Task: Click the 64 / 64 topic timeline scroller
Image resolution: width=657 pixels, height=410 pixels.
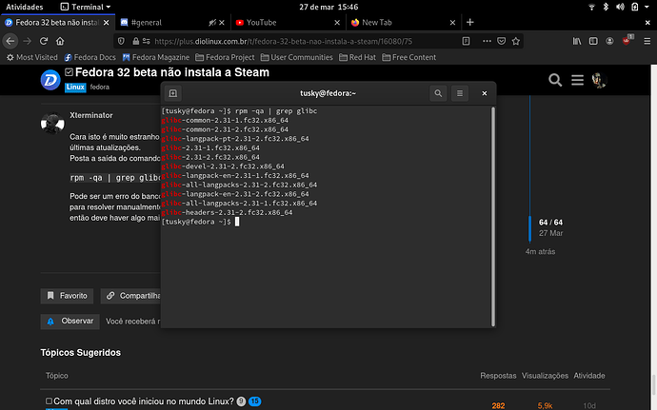Action: tap(550, 226)
